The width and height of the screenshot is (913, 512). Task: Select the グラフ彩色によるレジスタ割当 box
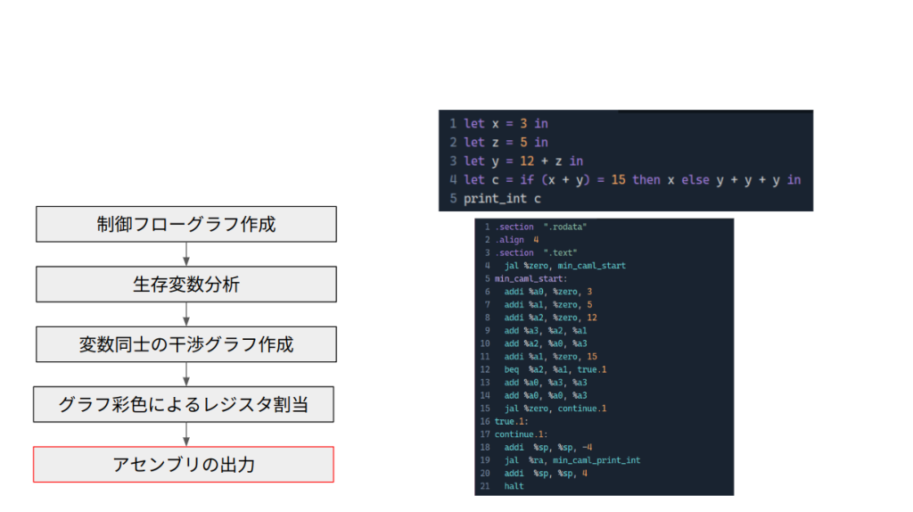click(x=183, y=404)
